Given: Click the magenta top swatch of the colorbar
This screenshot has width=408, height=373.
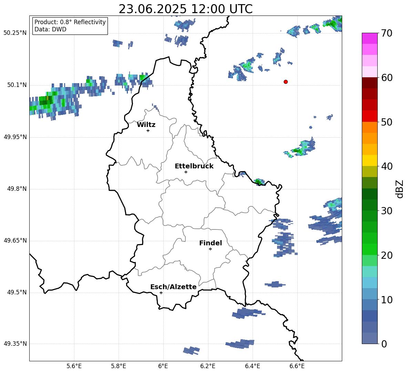Looking at the screenshot, I should pos(370,39).
